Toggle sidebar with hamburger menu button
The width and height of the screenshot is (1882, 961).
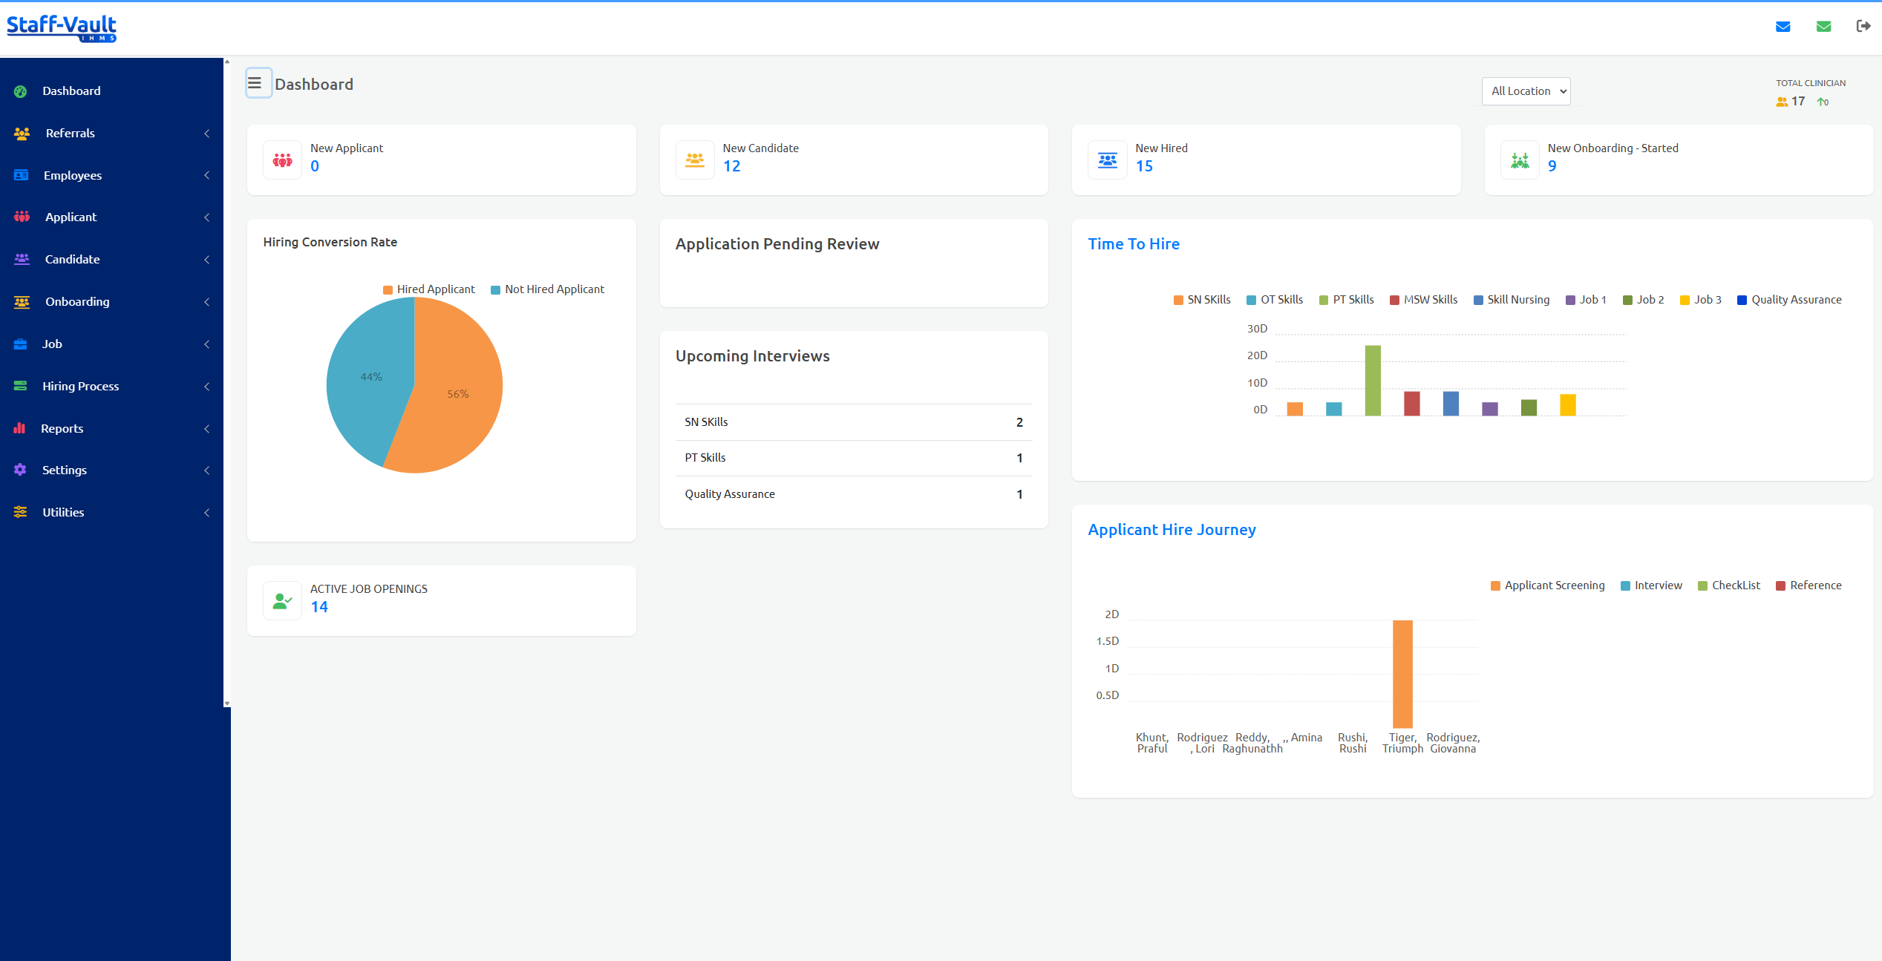tap(255, 83)
